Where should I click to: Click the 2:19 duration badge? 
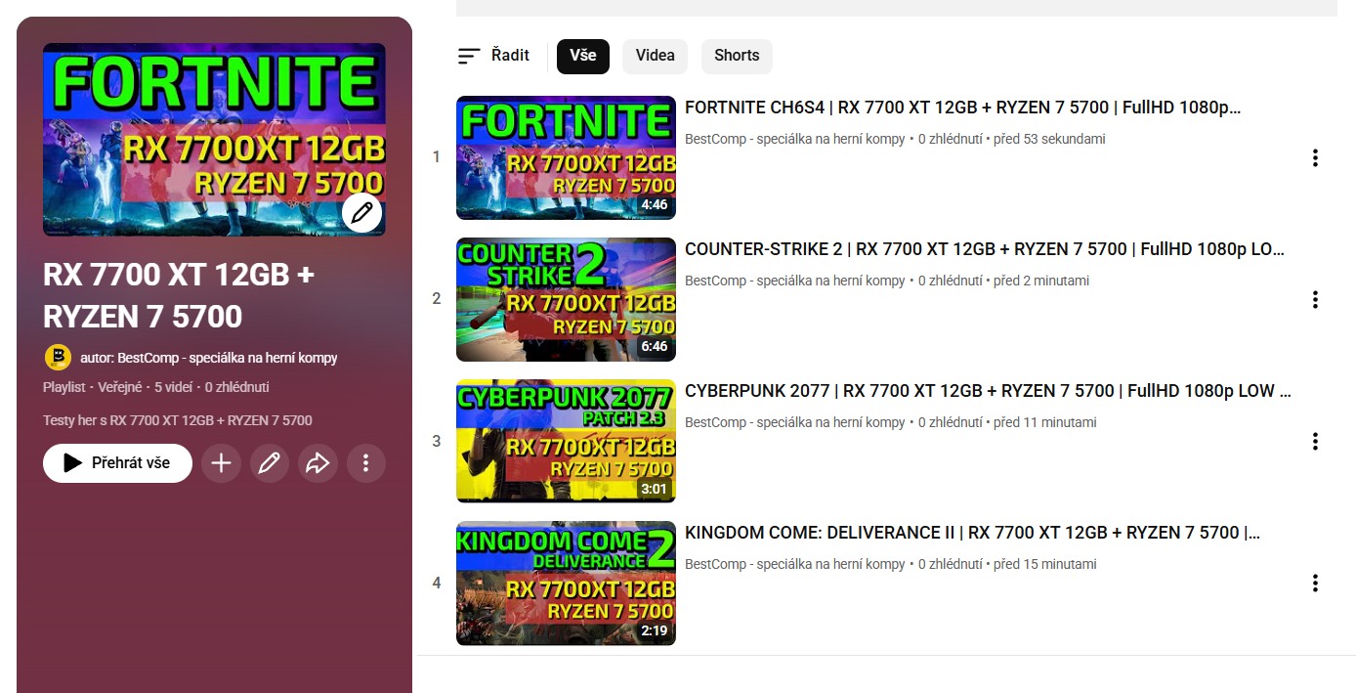pos(654,630)
